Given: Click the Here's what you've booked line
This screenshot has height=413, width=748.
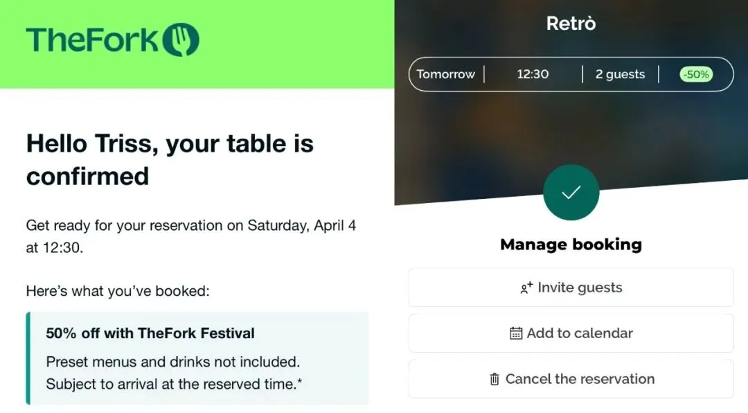Looking at the screenshot, I should click(118, 291).
